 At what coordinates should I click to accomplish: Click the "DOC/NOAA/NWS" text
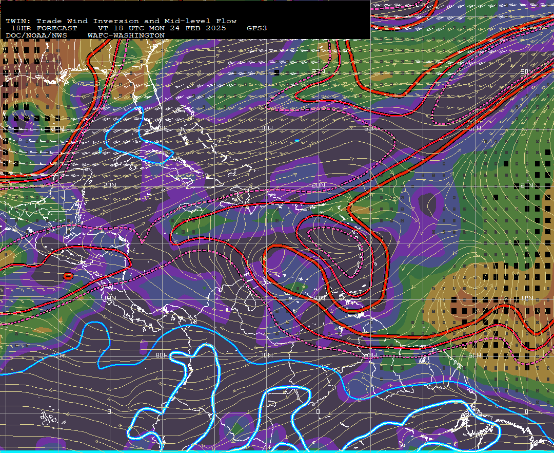pyautogui.click(x=36, y=36)
